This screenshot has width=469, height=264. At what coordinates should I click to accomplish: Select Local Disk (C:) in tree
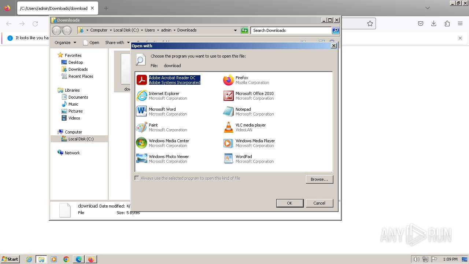click(81, 139)
